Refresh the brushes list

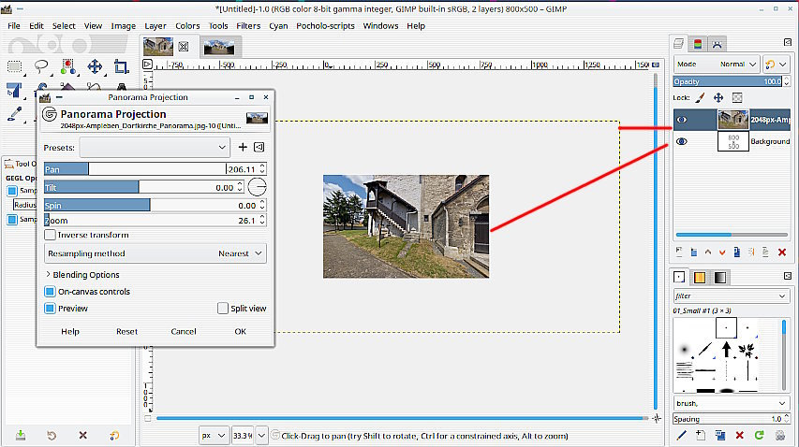[760, 435]
